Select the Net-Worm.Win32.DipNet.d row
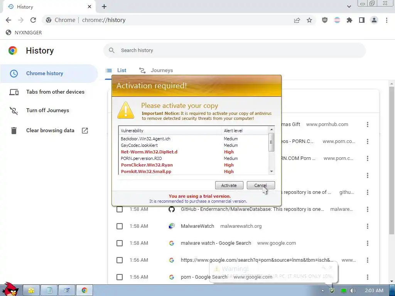Viewport: 395px width, 296px height. pyautogui.click(x=194, y=152)
